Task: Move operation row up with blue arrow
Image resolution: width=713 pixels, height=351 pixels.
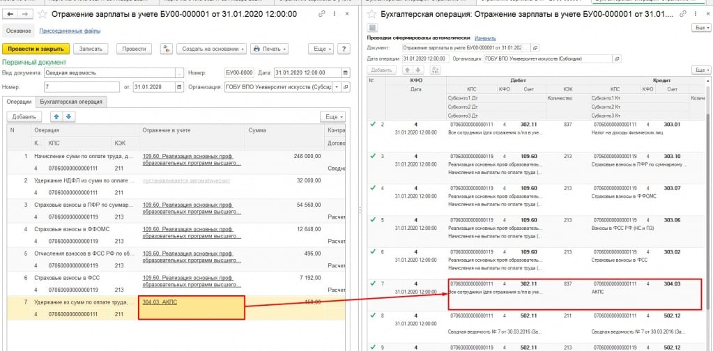Action: click(57, 116)
